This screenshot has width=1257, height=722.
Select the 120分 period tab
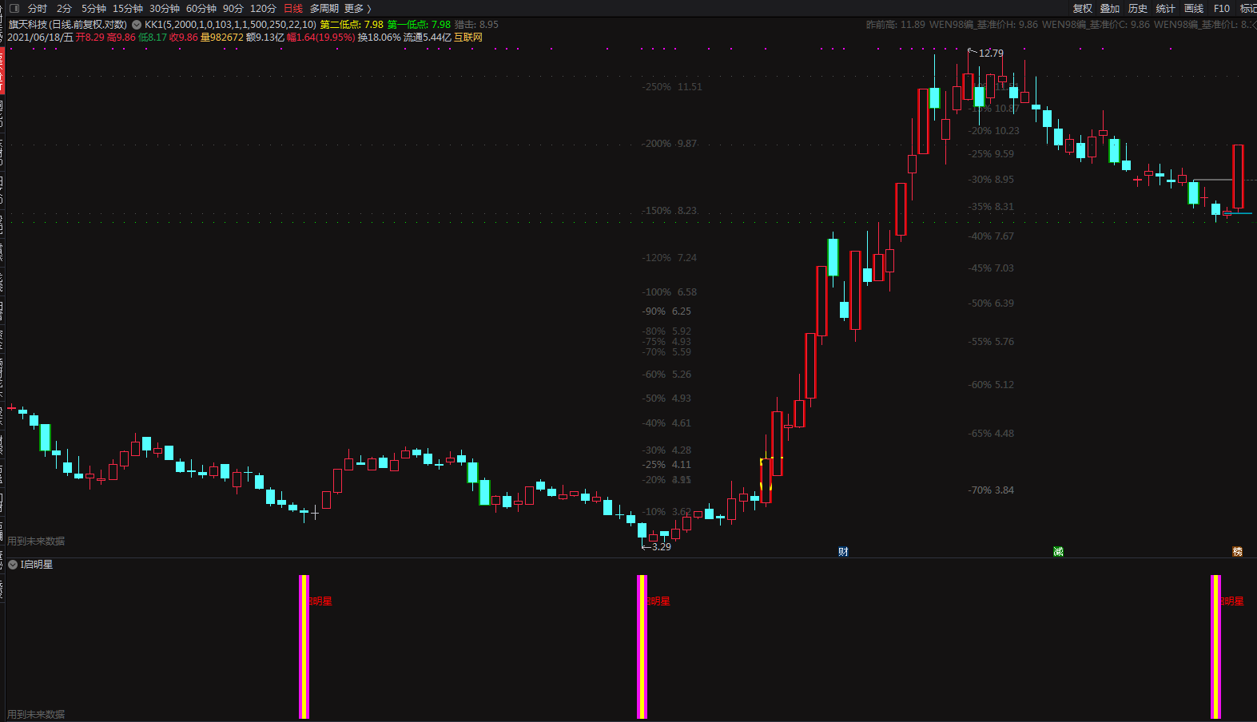pos(263,8)
